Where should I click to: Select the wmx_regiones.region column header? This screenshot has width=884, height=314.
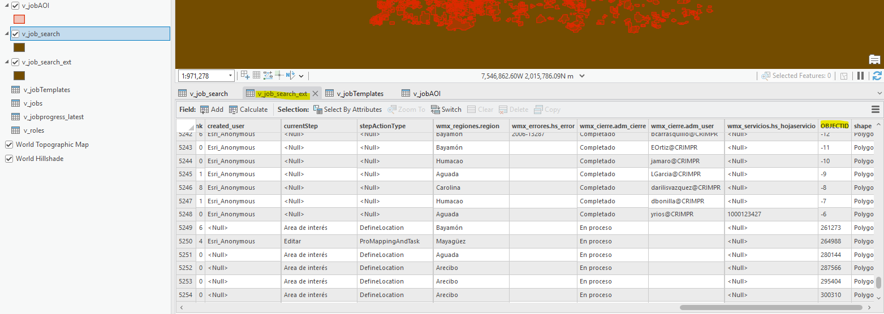(x=471, y=126)
